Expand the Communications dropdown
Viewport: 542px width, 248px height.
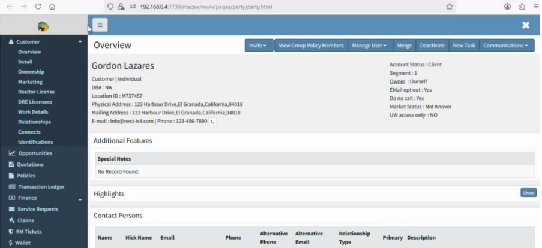click(505, 46)
